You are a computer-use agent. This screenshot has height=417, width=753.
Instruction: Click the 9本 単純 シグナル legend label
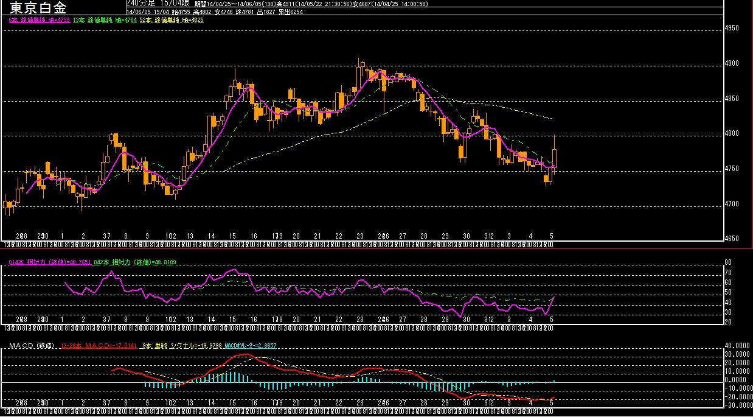pyautogui.click(x=182, y=346)
